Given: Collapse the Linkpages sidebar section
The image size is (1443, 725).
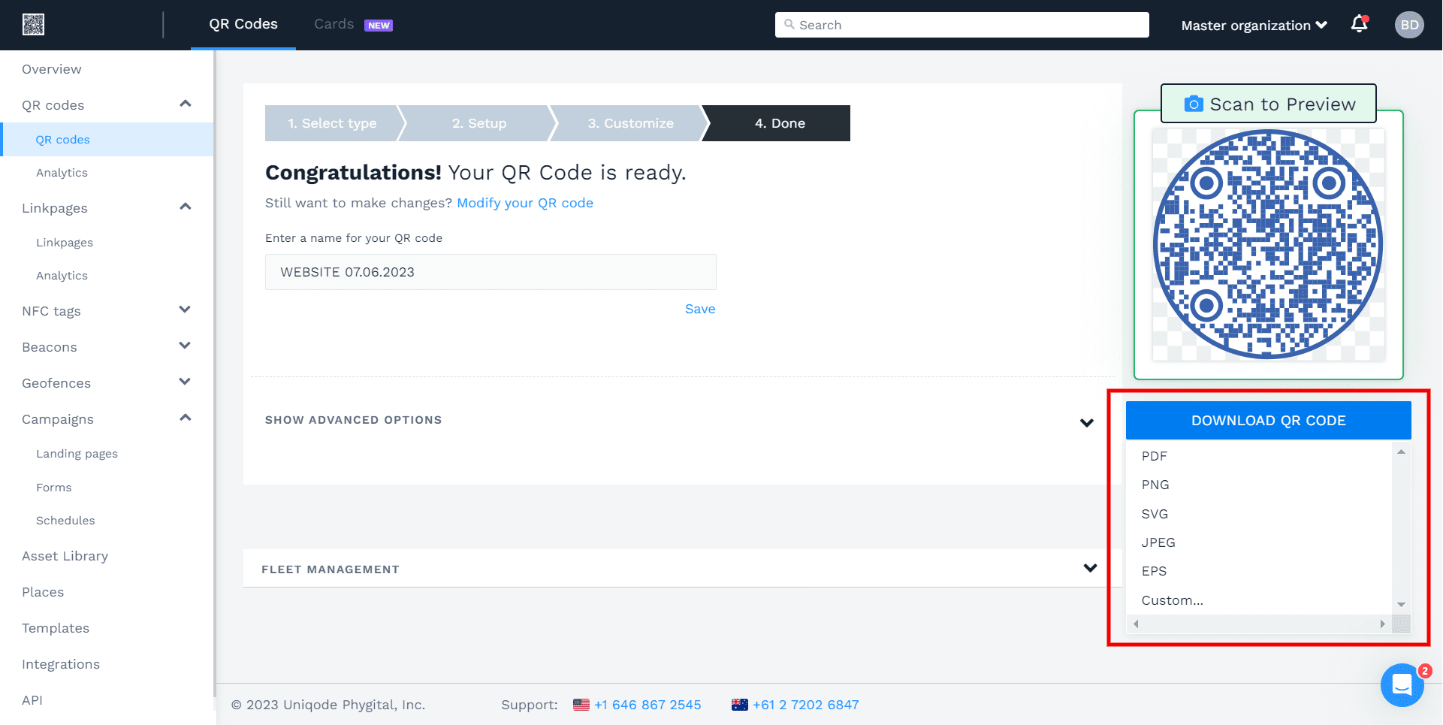Looking at the screenshot, I should (x=185, y=207).
